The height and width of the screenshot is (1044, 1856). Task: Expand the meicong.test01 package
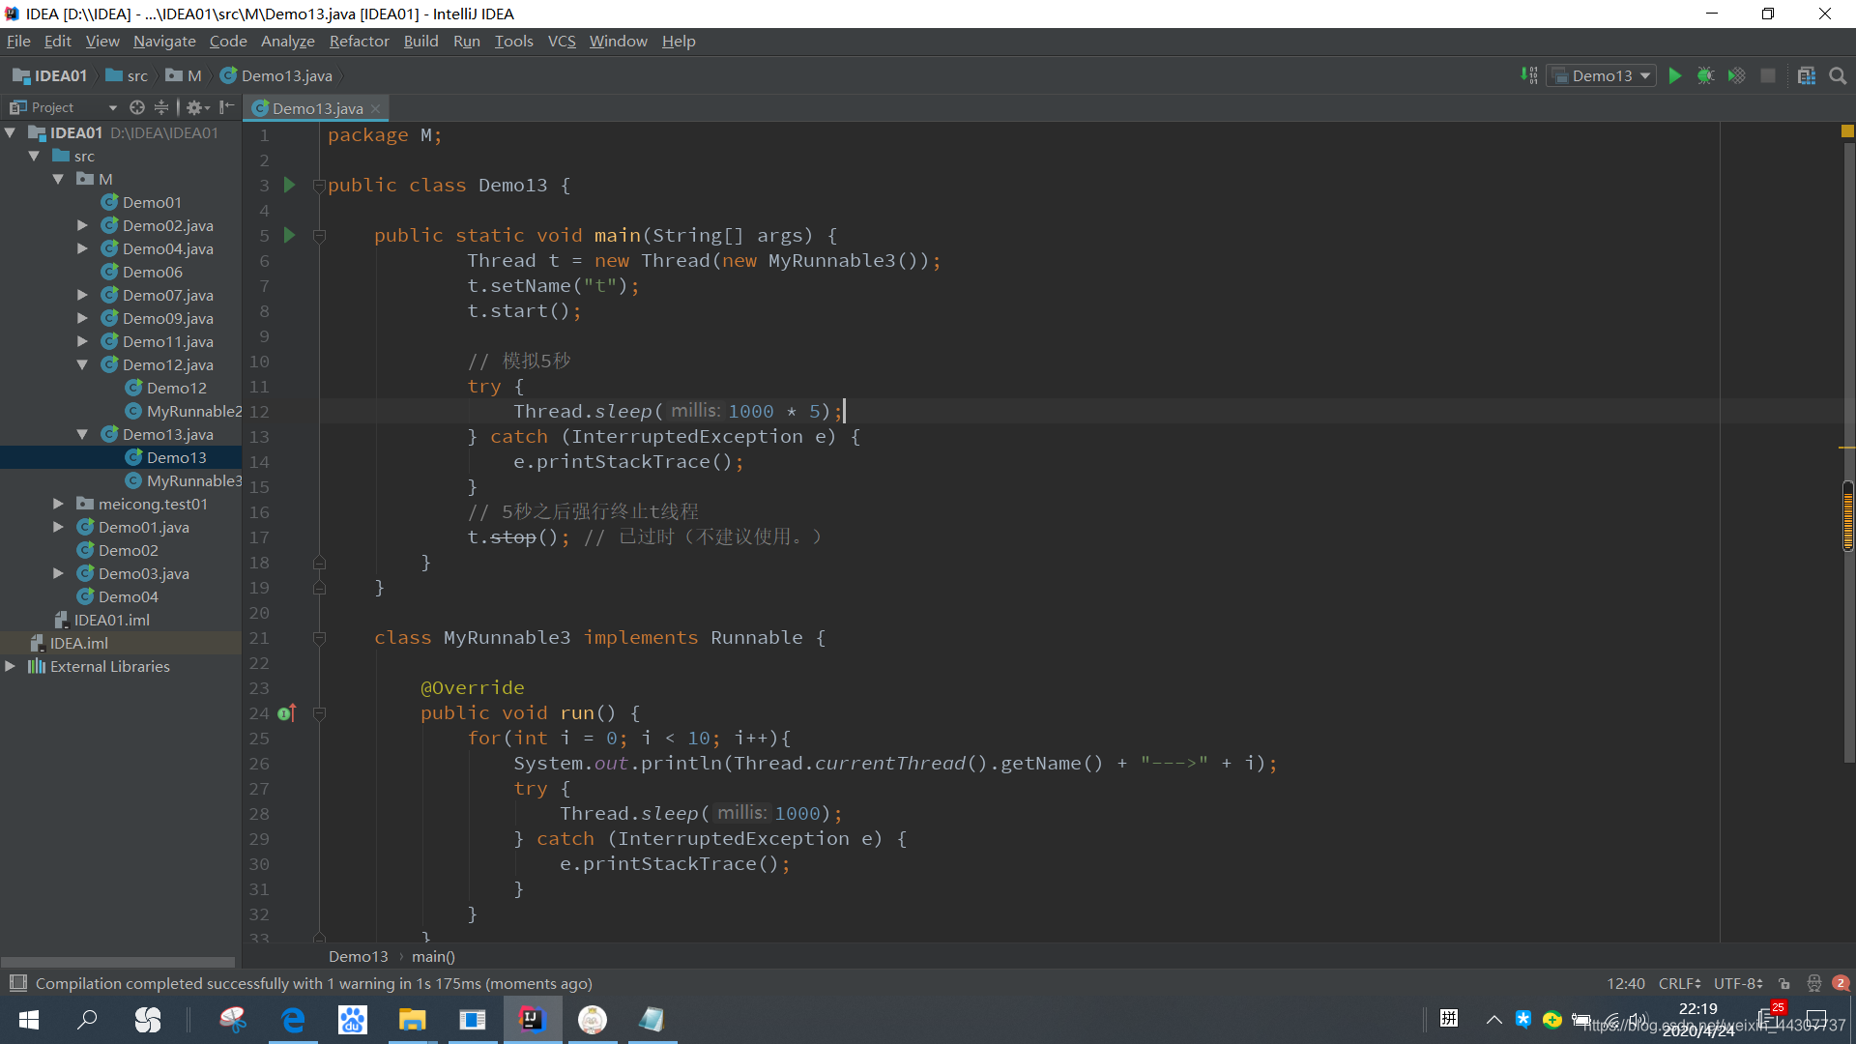58,504
